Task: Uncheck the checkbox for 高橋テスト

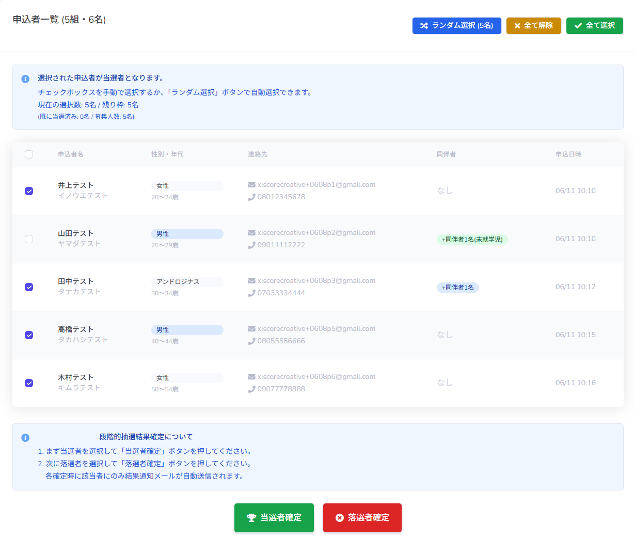Action: (x=29, y=335)
